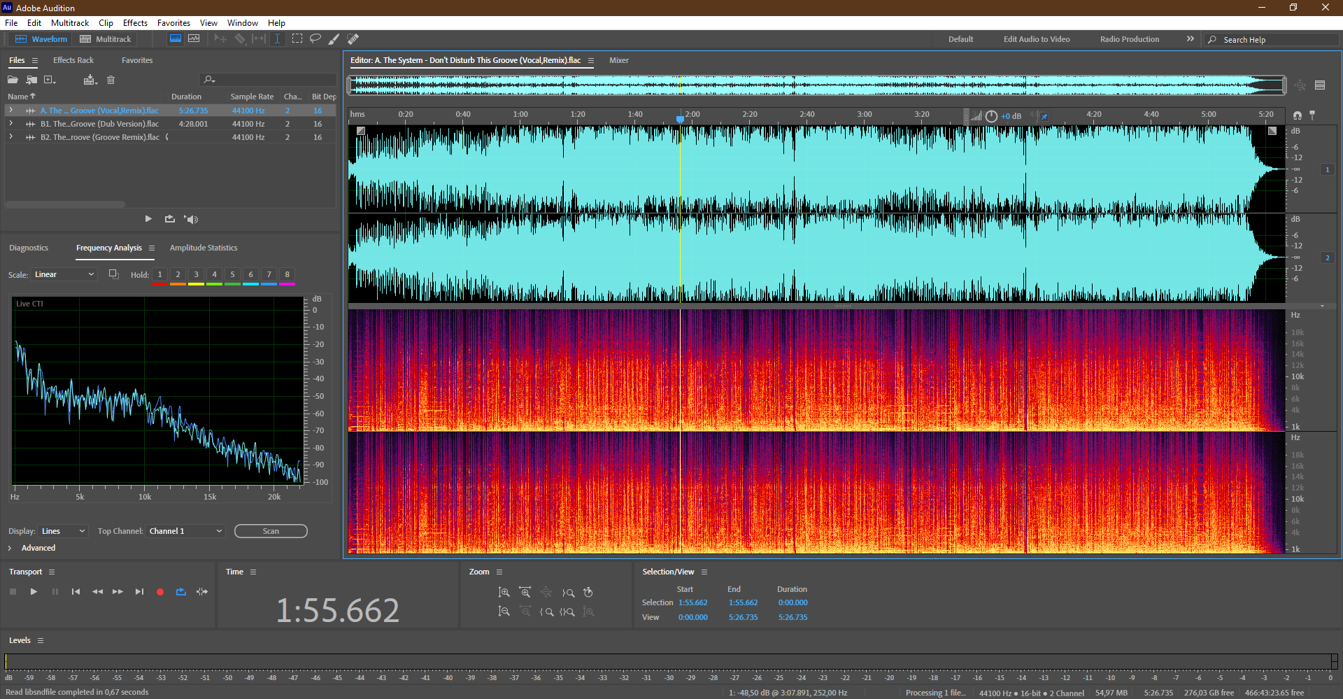The image size is (1343, 699).
Task: Click the trash icon to close file
Action: click(111, 80)
